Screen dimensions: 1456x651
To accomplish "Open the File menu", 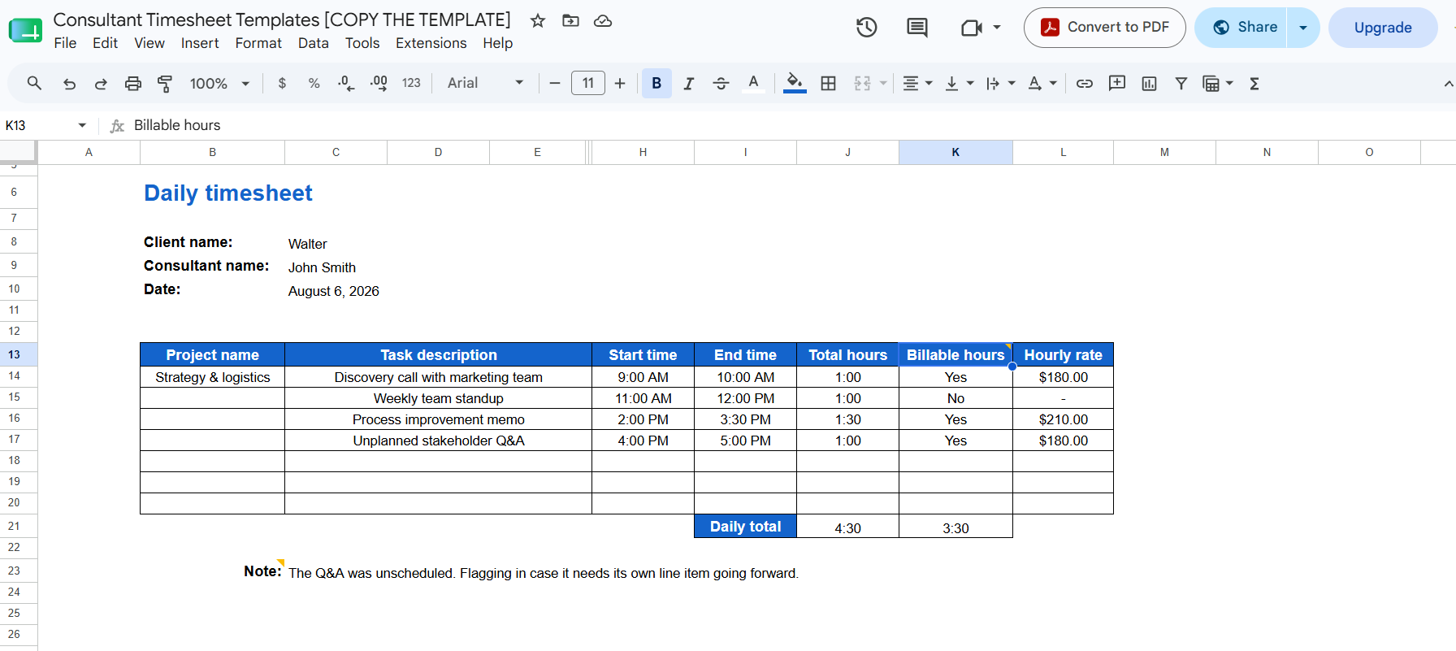I will click(x=65, y=43).
